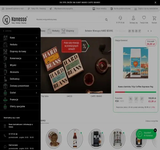Expand Zestawy prezentowe submenu chevron
160x150 pixels.
(x=37, y=86)
